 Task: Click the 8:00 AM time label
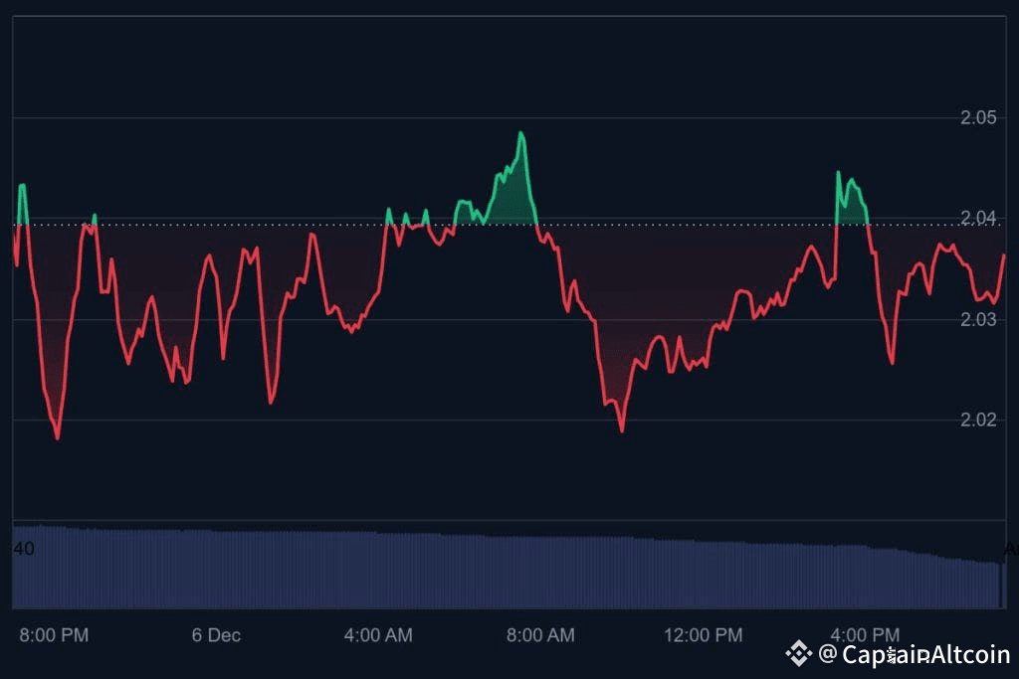coord(540,635)
